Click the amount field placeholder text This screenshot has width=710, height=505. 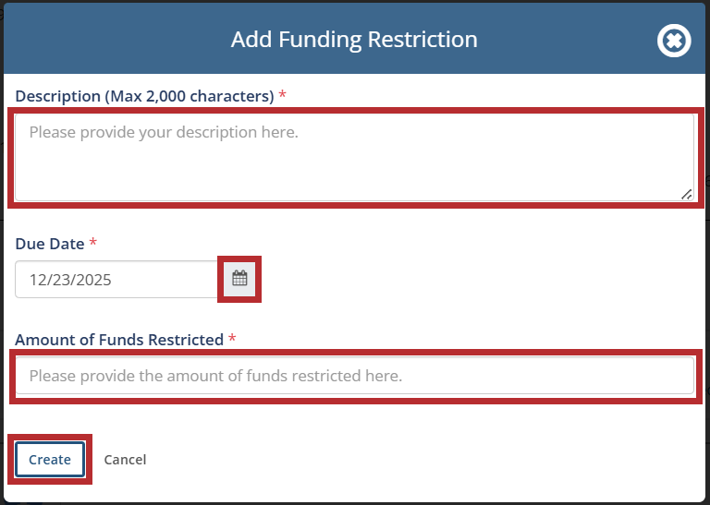click(215, 376)
